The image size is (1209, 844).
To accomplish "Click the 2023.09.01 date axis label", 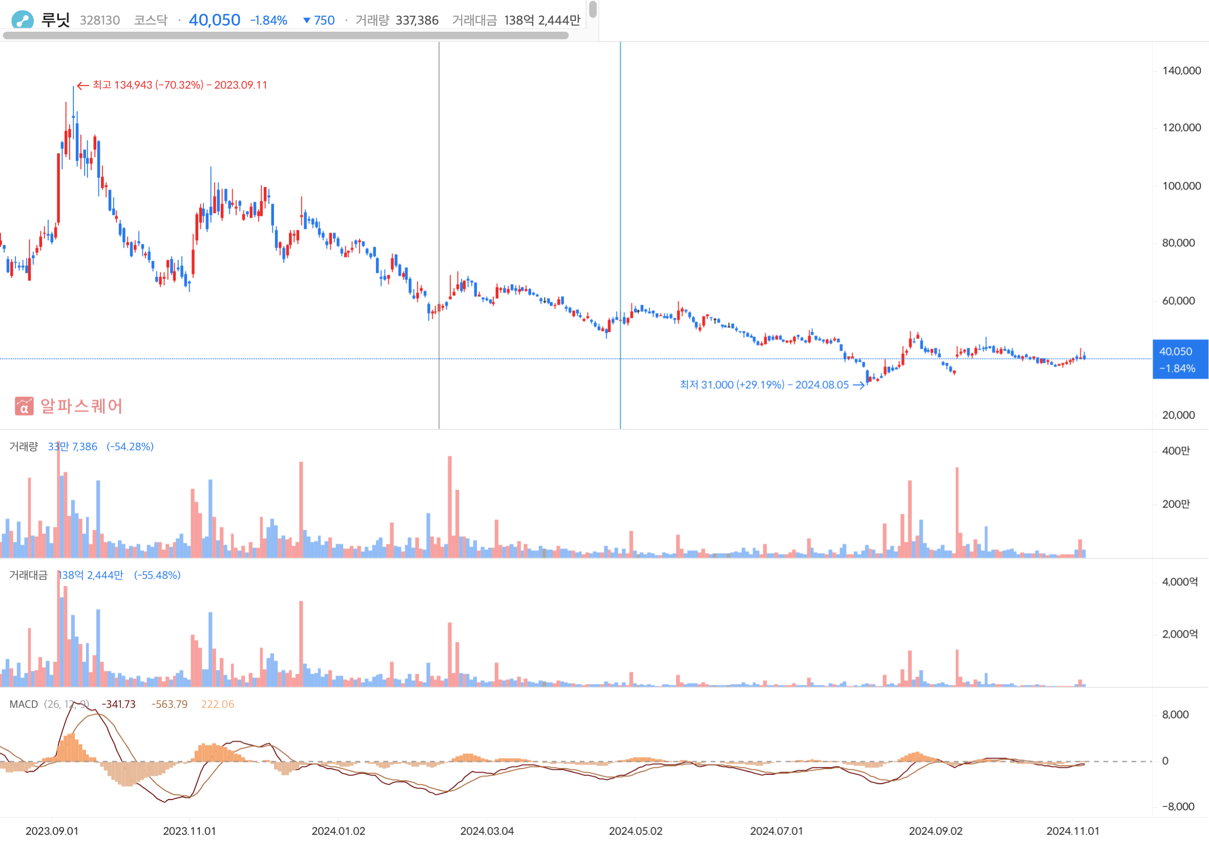I will pyautogui.click(x=52, y=831).
